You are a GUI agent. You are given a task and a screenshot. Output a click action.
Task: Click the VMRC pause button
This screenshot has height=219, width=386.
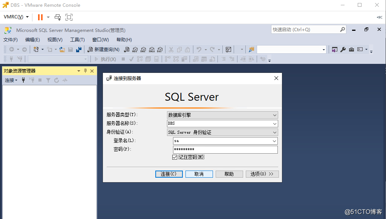[x=40, y=17]
